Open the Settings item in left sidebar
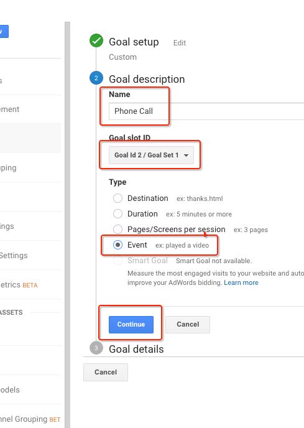304x428 pixels. pyautogui.click(x=14, y=256)
